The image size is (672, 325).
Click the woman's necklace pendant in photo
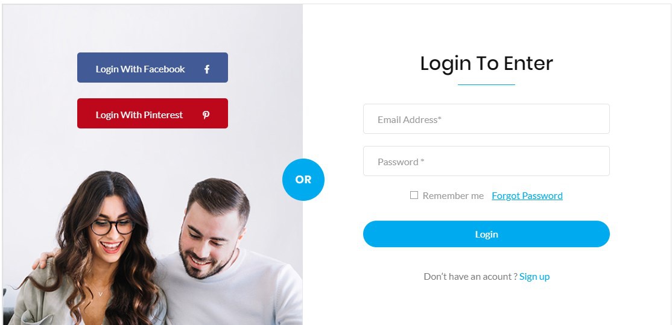point(100,294)
